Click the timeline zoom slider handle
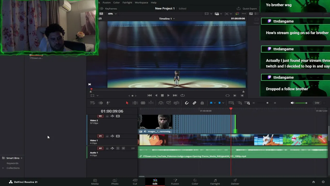Viewport: 330px width, 186px height. pyautogui.click(x=267, y=103)
